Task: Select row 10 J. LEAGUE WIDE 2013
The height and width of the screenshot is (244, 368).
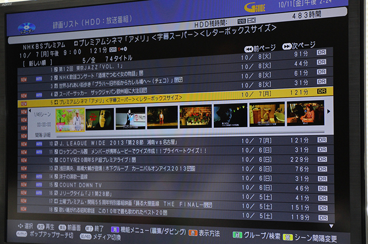Action: (175, 142)
